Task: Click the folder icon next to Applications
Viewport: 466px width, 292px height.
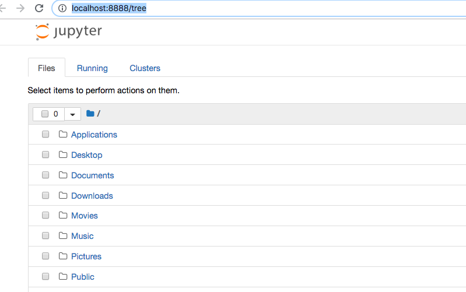Action: [63, 134]
